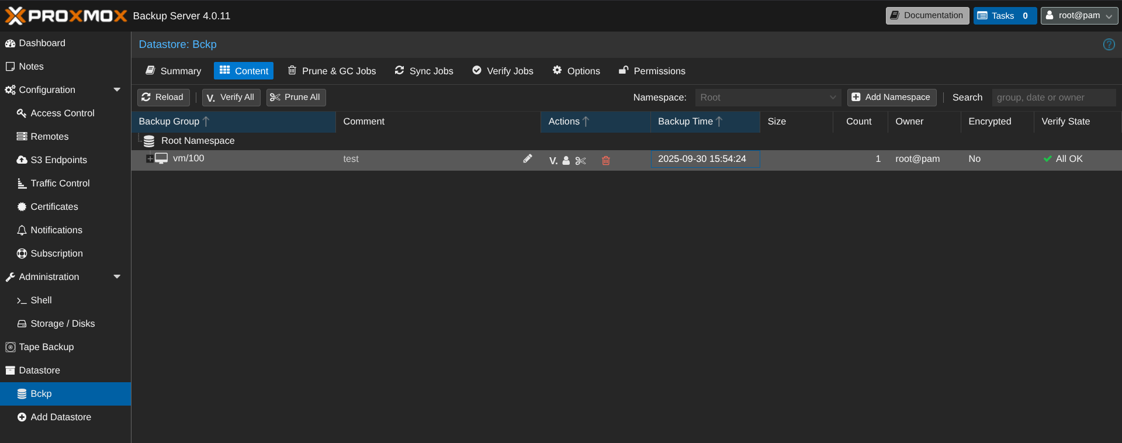Collapse the Administration section
1122x443 pixels.
[117, 277]
